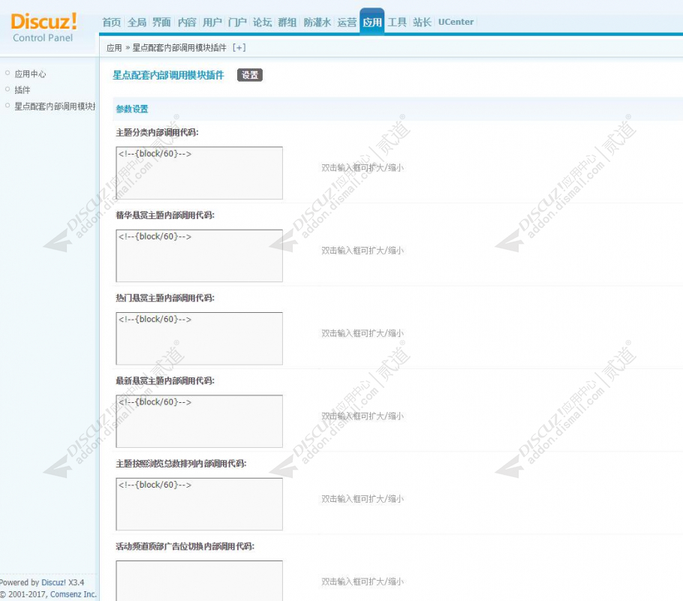Open the 论坛 navigation tab
683x601 pixels.
point(262,23)
